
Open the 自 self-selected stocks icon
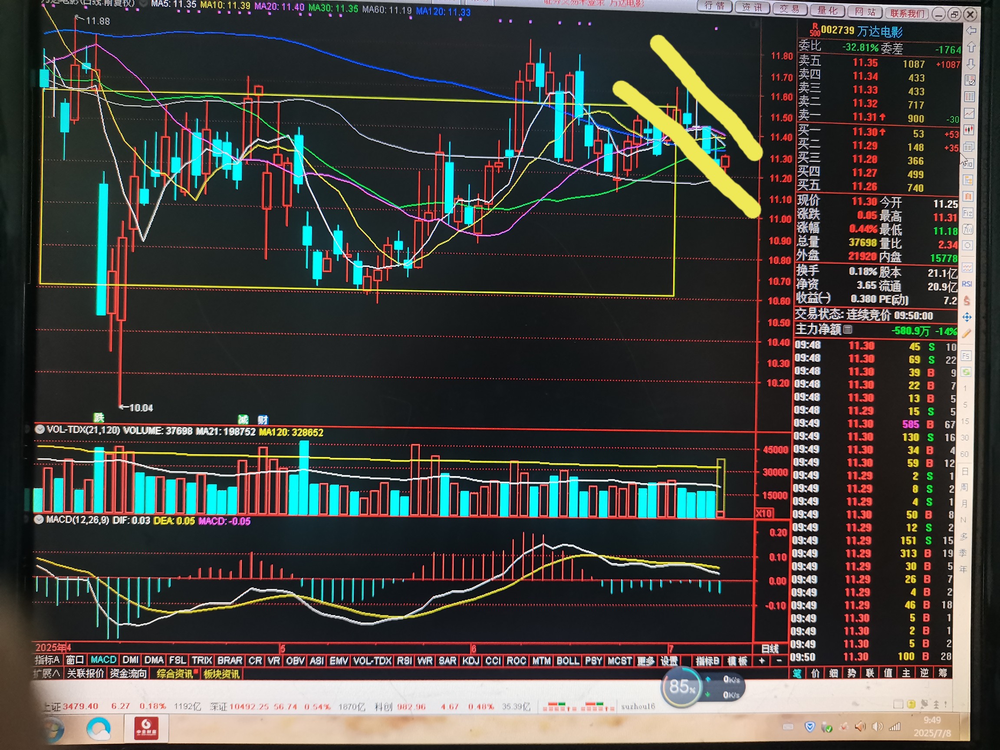(968, 196)
